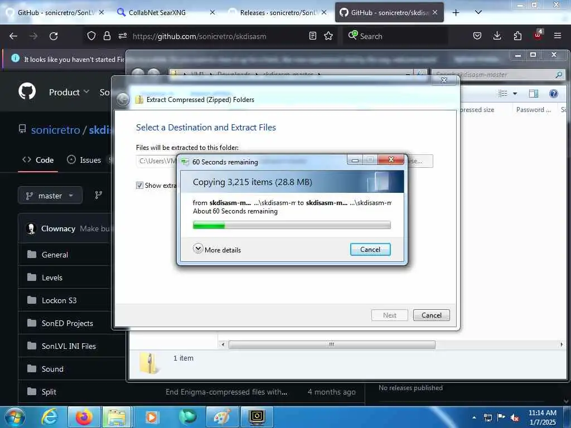Open Explorer view options dropdown arrow
This screenshot has width=571, height=428.
515,94
